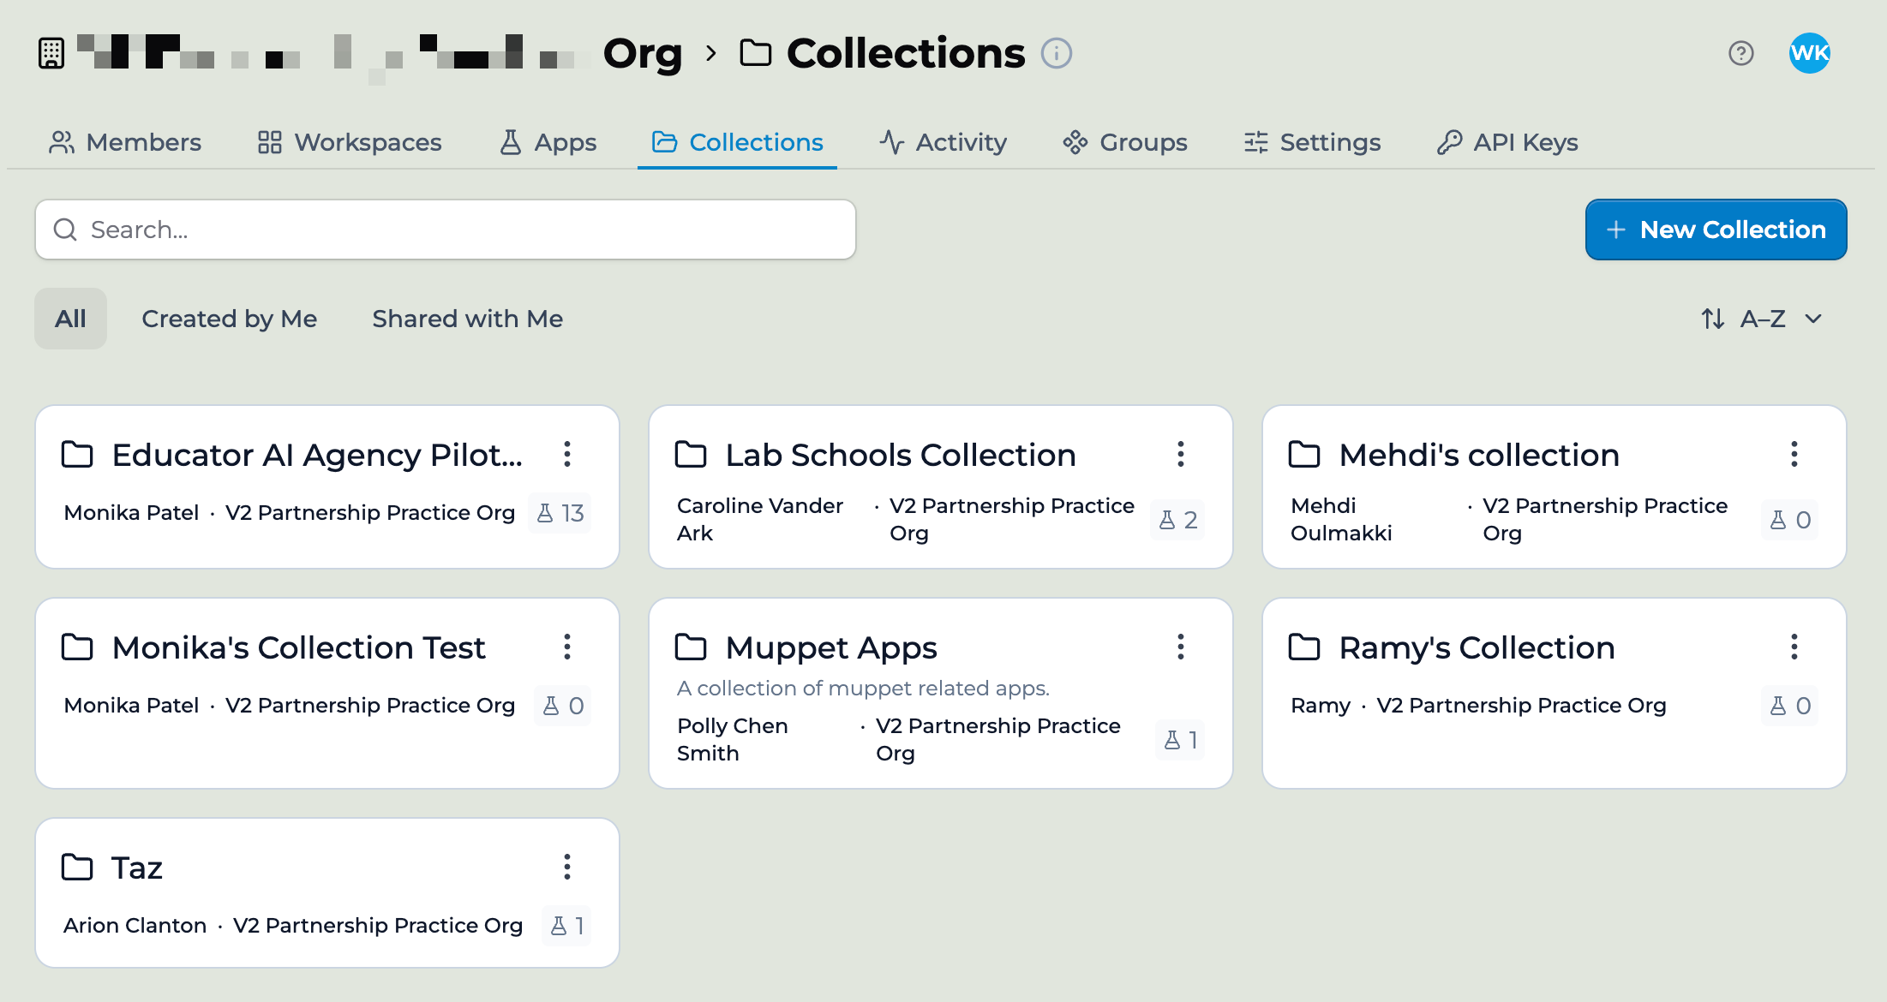
Task: Click the organization building icon
Action: pyautogui.click(x=51, y=53)
